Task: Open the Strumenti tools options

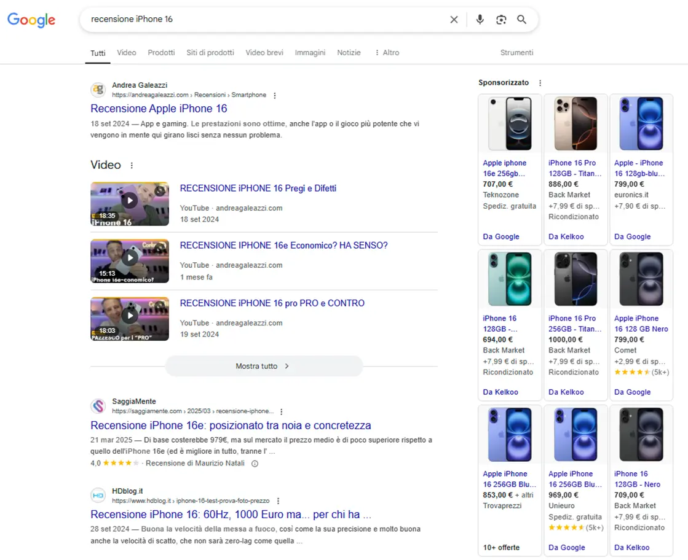Action: point(516,53)
